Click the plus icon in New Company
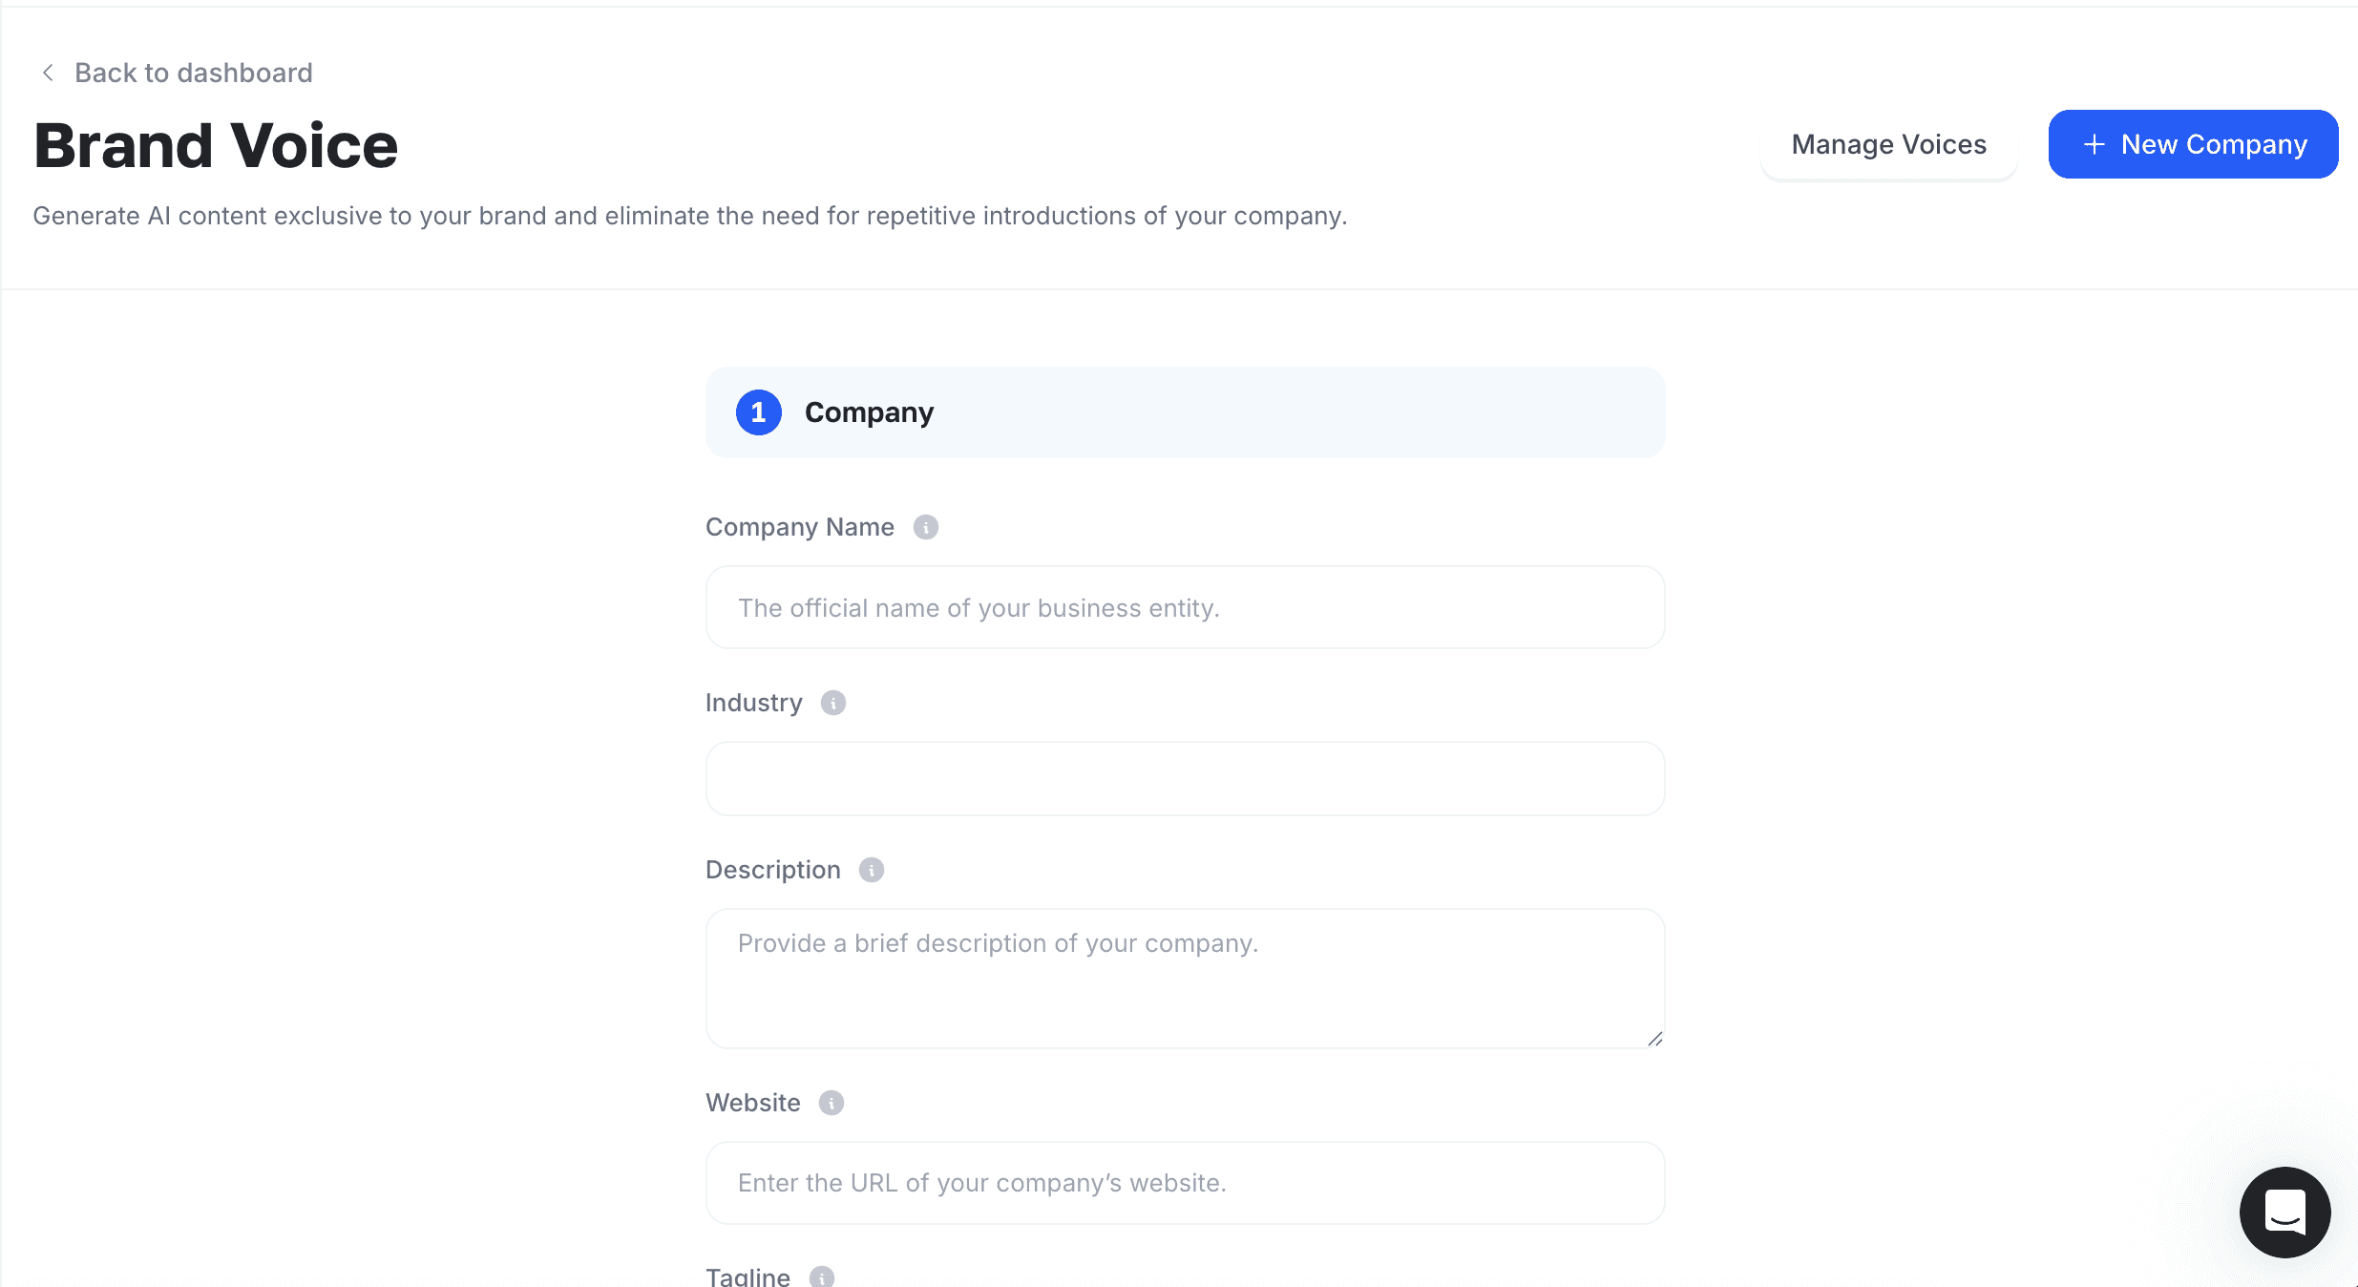This screenshot has height=1287, width=2358. point(2094,144)
